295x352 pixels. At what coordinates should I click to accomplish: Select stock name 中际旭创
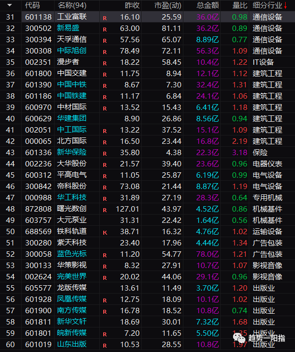(x=72, y=51)
